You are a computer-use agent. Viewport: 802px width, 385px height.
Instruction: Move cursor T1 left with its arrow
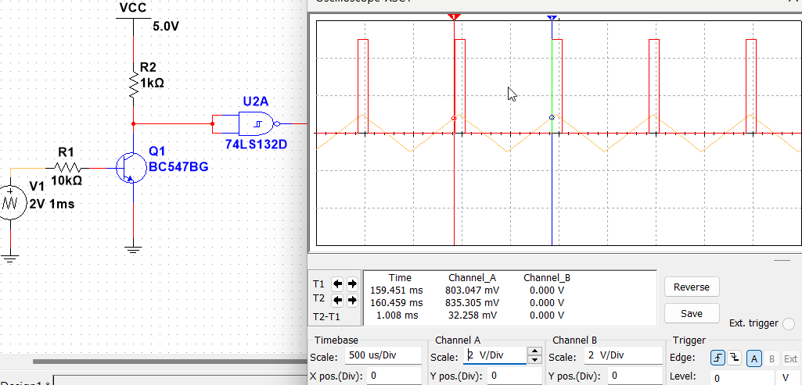point(337,283)
